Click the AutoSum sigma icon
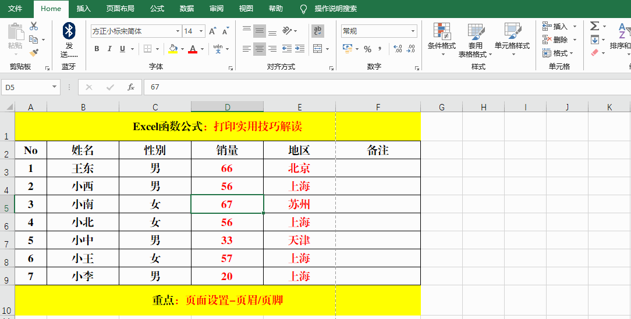 click(594, 26)
